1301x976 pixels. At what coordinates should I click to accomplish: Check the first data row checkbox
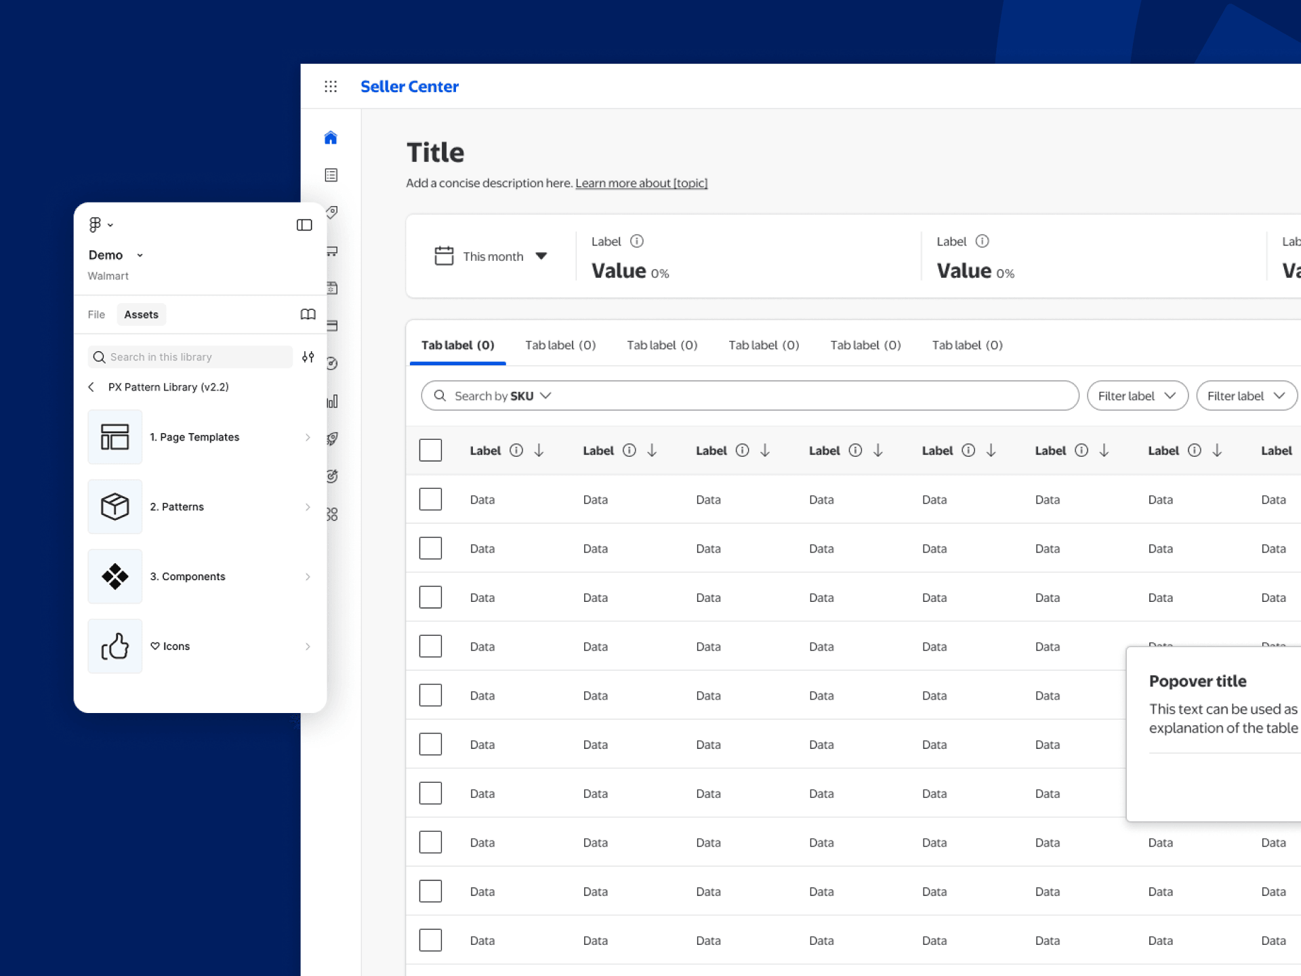click(430, 499)
